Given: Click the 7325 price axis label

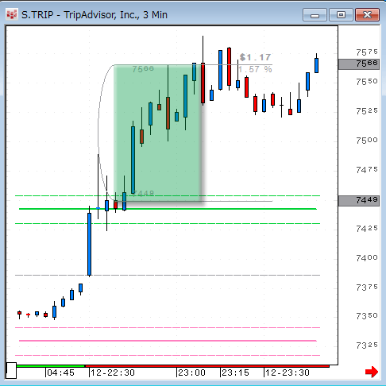Looking at the screenshot, I should (x=367, y=345).
